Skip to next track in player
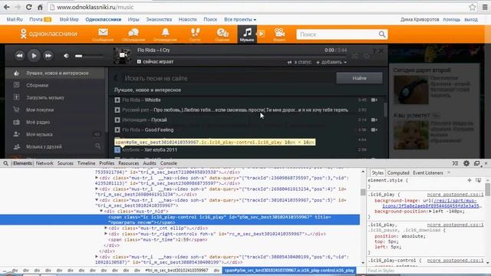491x276 pixels. pyautogui.click(x=48, y=56)
